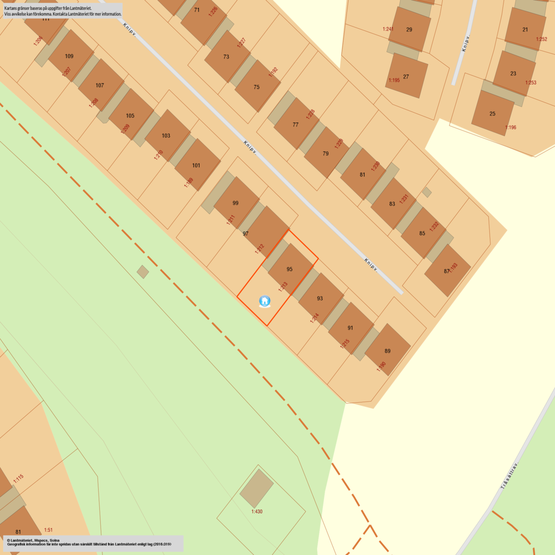Click property label 1:212
Screen dimensions: 555x555
pos(260,249)
